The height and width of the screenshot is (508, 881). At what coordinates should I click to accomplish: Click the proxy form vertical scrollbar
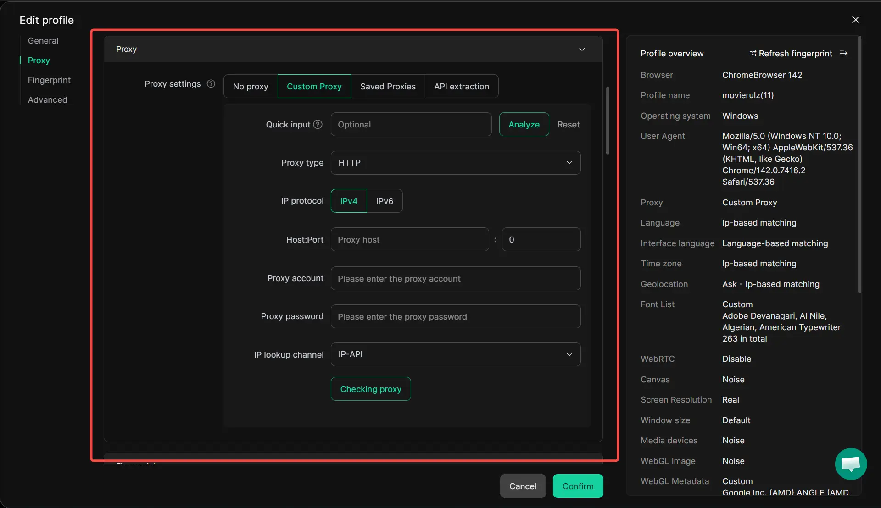[x=608, y=121]
